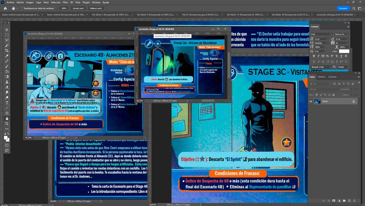This screenshot has height=206, width=365.
Task: Toggle all caps in Carácter panel
Action: [x=323, y=56]
